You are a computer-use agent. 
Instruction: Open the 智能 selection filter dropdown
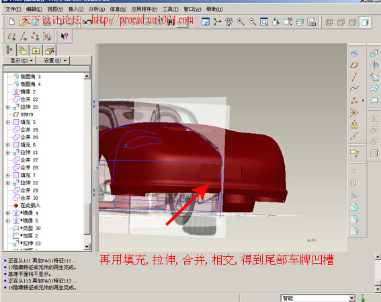tap(351, 298)
